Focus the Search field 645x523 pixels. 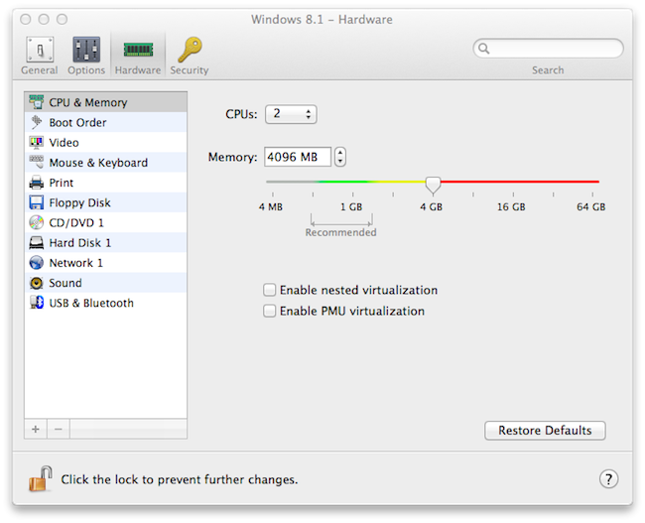click(x=549, y=49)
